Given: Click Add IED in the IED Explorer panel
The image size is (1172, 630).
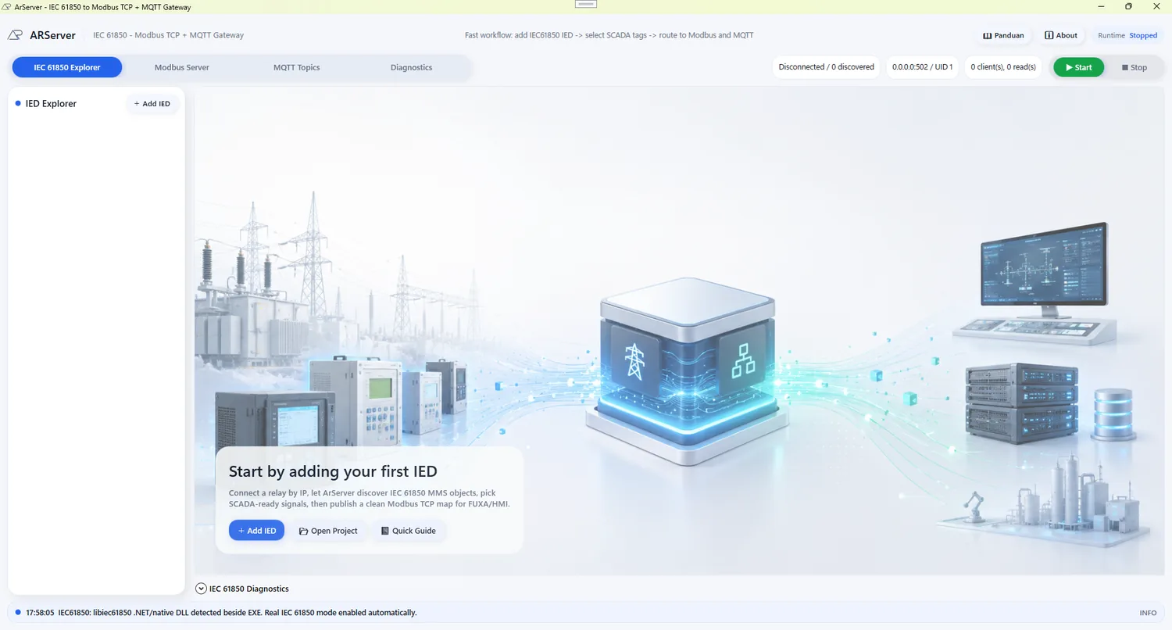Looking at the screenshot, I should point(152,103).
